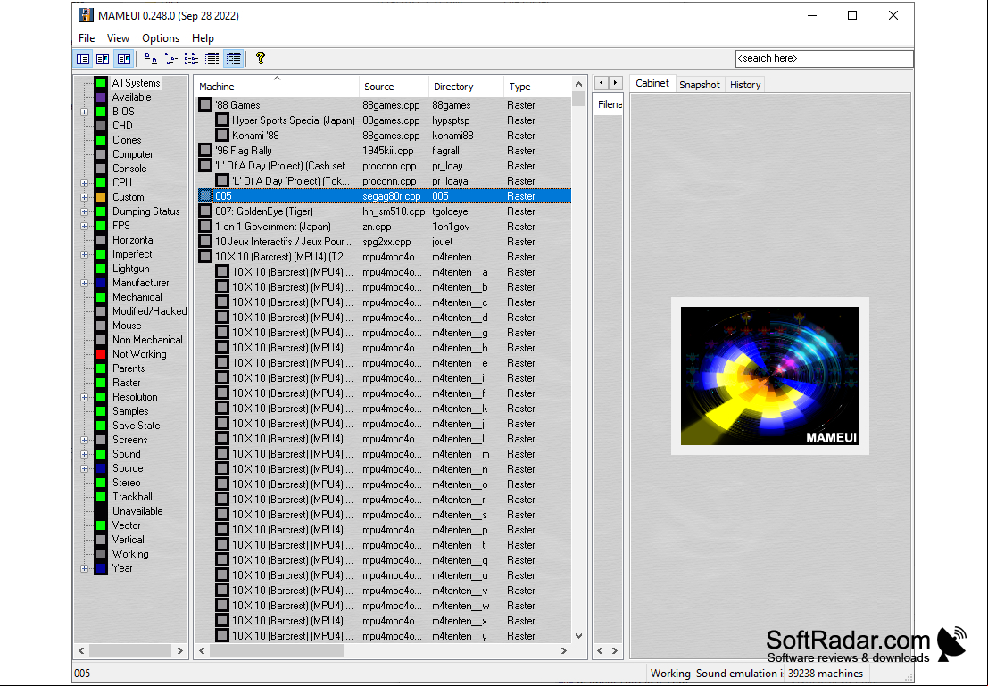Screen dimensions: 988x686
Task: Click the icon beside '88 Games
Action: [205, 104]
